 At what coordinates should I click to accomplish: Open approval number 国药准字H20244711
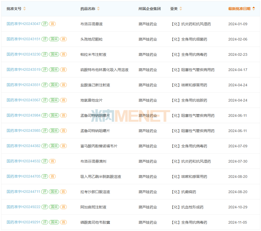23,192
